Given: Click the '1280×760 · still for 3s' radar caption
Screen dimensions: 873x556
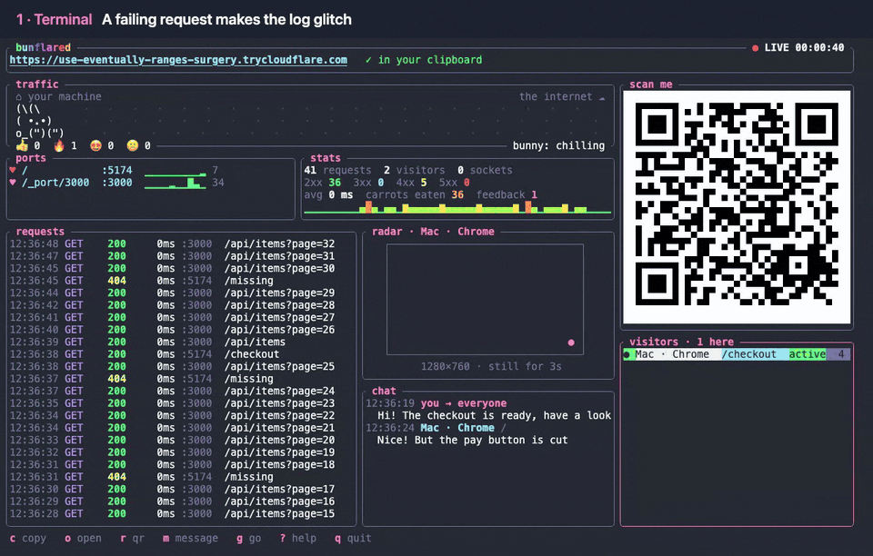Looking at the screenshot, I should [x=491, y=366].
